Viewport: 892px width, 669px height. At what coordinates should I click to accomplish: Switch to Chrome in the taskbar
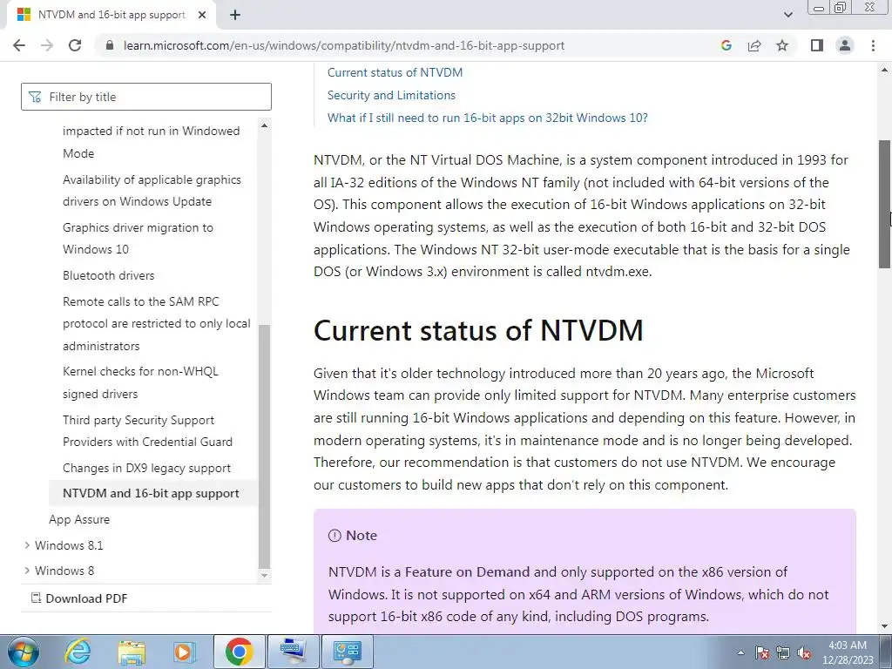coord(239,652)
